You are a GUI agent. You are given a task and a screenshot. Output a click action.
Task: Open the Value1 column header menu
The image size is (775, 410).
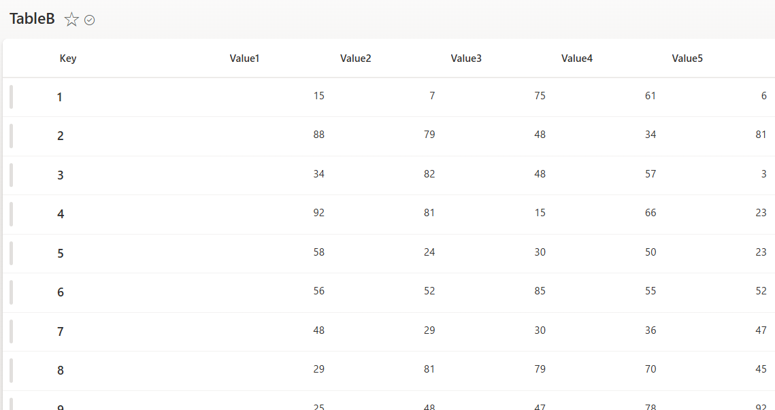coord(244,58)
